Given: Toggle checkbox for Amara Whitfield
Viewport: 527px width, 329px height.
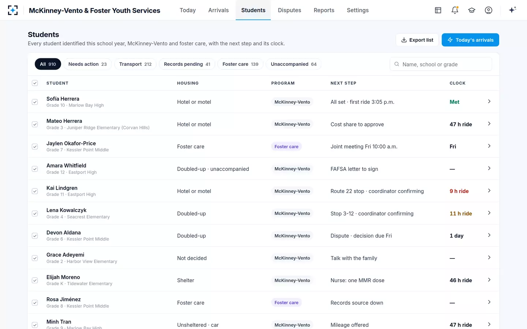Looking at the screenshot, I should (35, 169).
